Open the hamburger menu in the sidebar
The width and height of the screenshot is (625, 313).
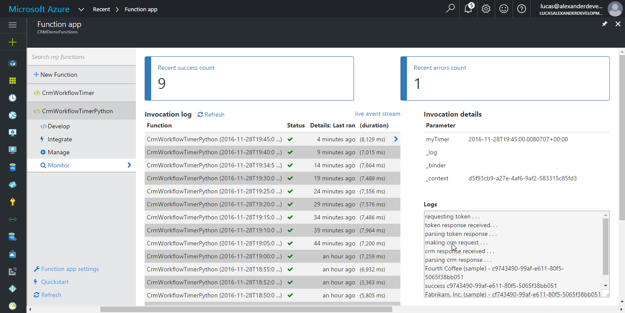coord(13,25)
